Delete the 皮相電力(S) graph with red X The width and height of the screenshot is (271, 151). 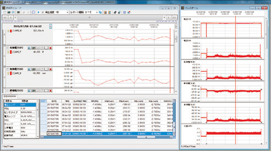51,91
